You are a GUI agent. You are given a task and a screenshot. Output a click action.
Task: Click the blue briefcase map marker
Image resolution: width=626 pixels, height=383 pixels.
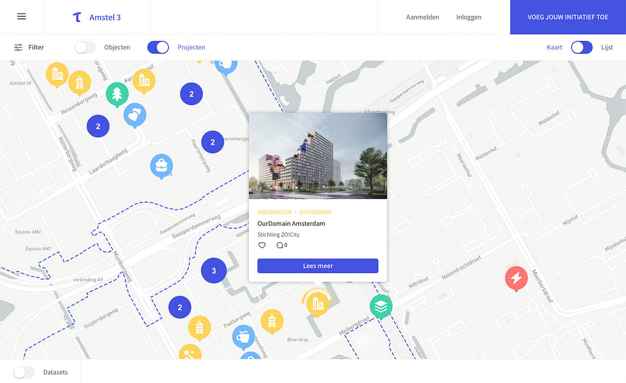[161, 165]
